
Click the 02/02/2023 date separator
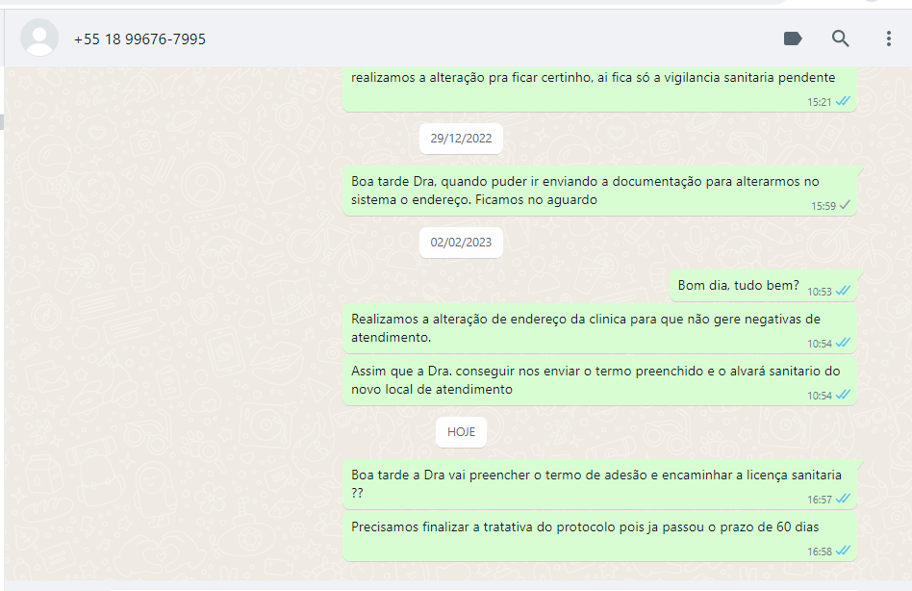(x=461, y=243)
